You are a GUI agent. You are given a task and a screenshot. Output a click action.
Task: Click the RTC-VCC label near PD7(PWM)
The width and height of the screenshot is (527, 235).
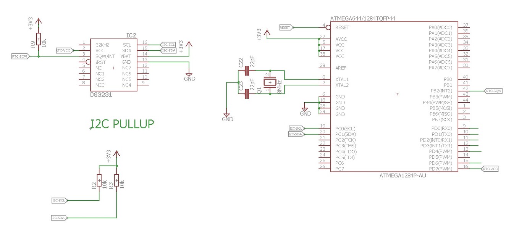tap(490, 168)
